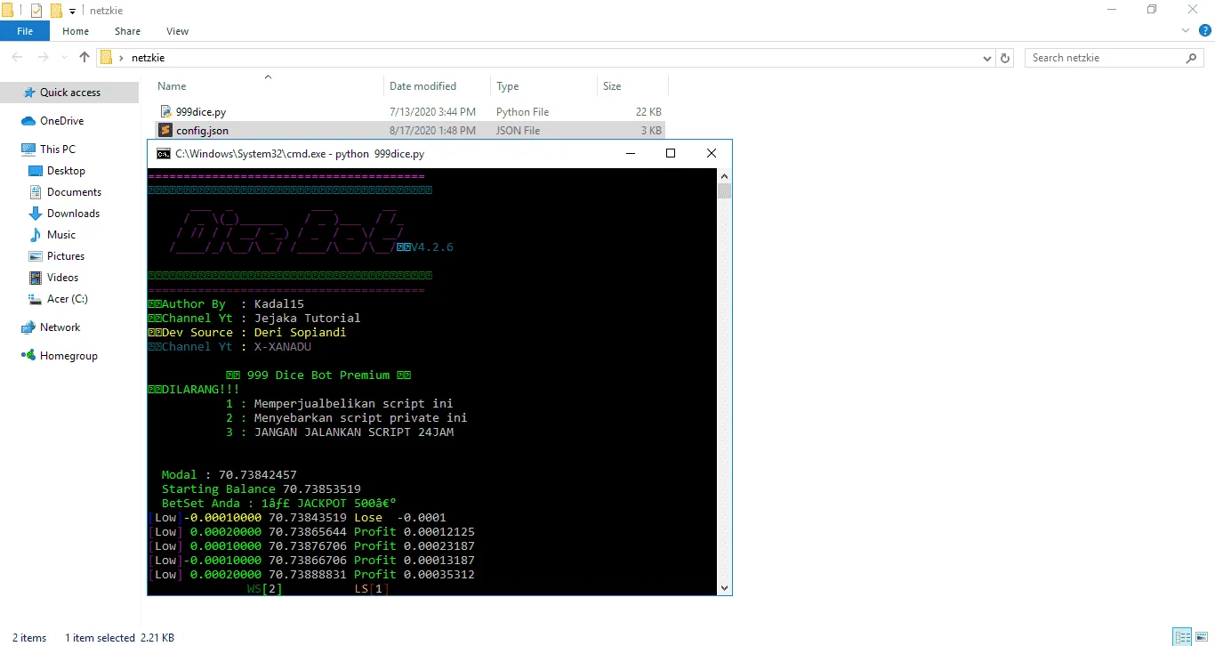Expand the ribbon with the chevron

pyautogui.click(x=1185, y=31)
